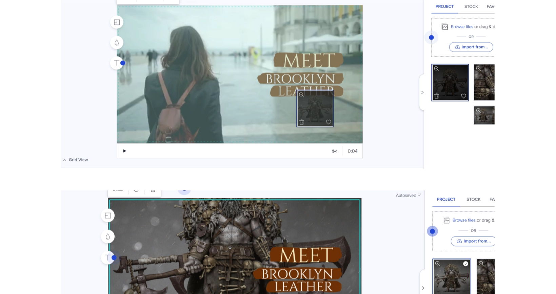Collapse the upper media panel with the chevron
Image resolution: width=556 pixels, height=294 pixels.
pyautogui.click(x=422, y=92)
